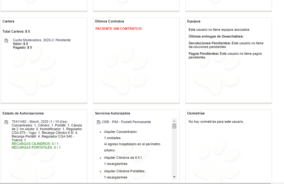Screen dimensions: 284x184
Task: Click the Valor: $ 0 line
Action: [20, 44]
